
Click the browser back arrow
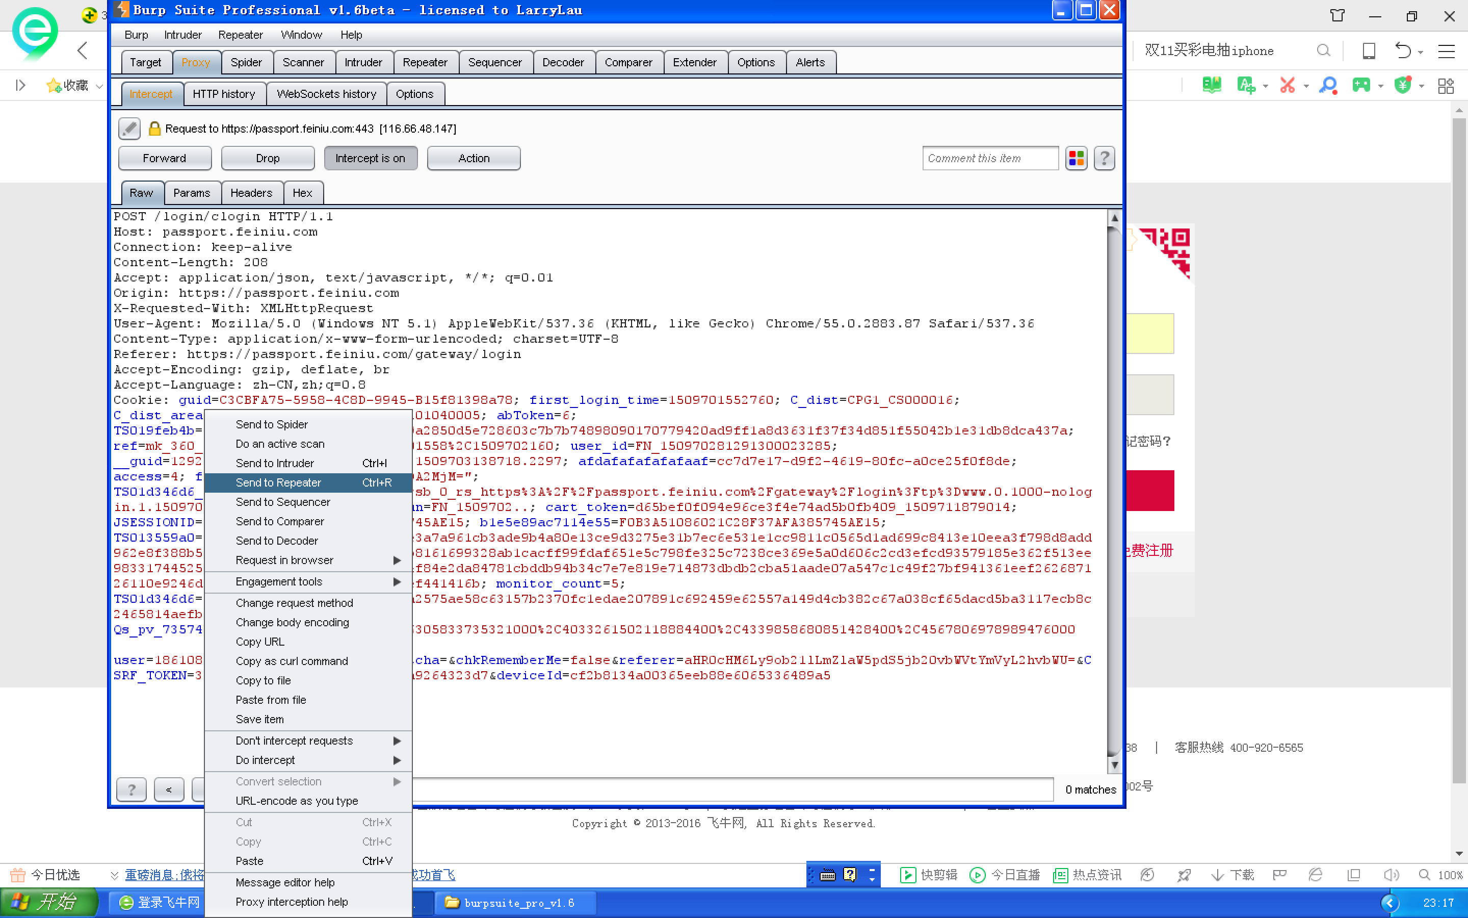83,50
